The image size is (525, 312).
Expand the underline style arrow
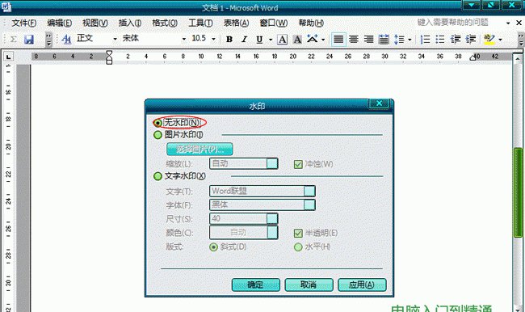(271, 40)
